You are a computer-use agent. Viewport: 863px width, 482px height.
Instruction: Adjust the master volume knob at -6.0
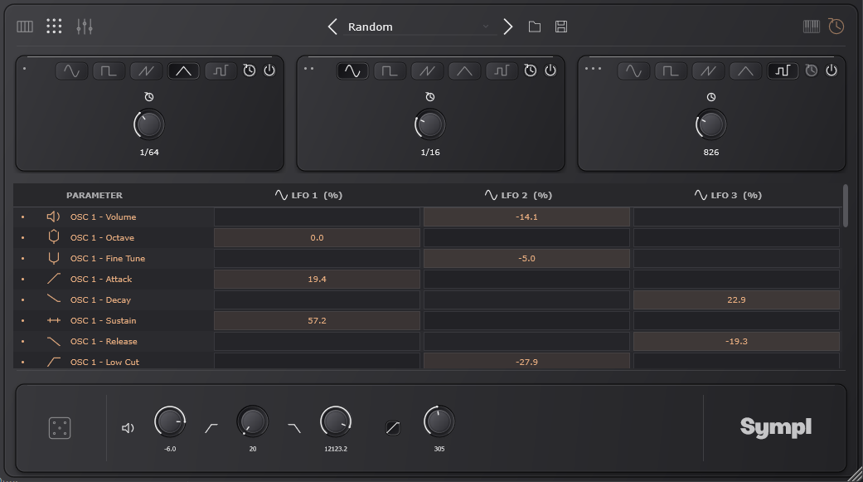(x=170, y=422)
